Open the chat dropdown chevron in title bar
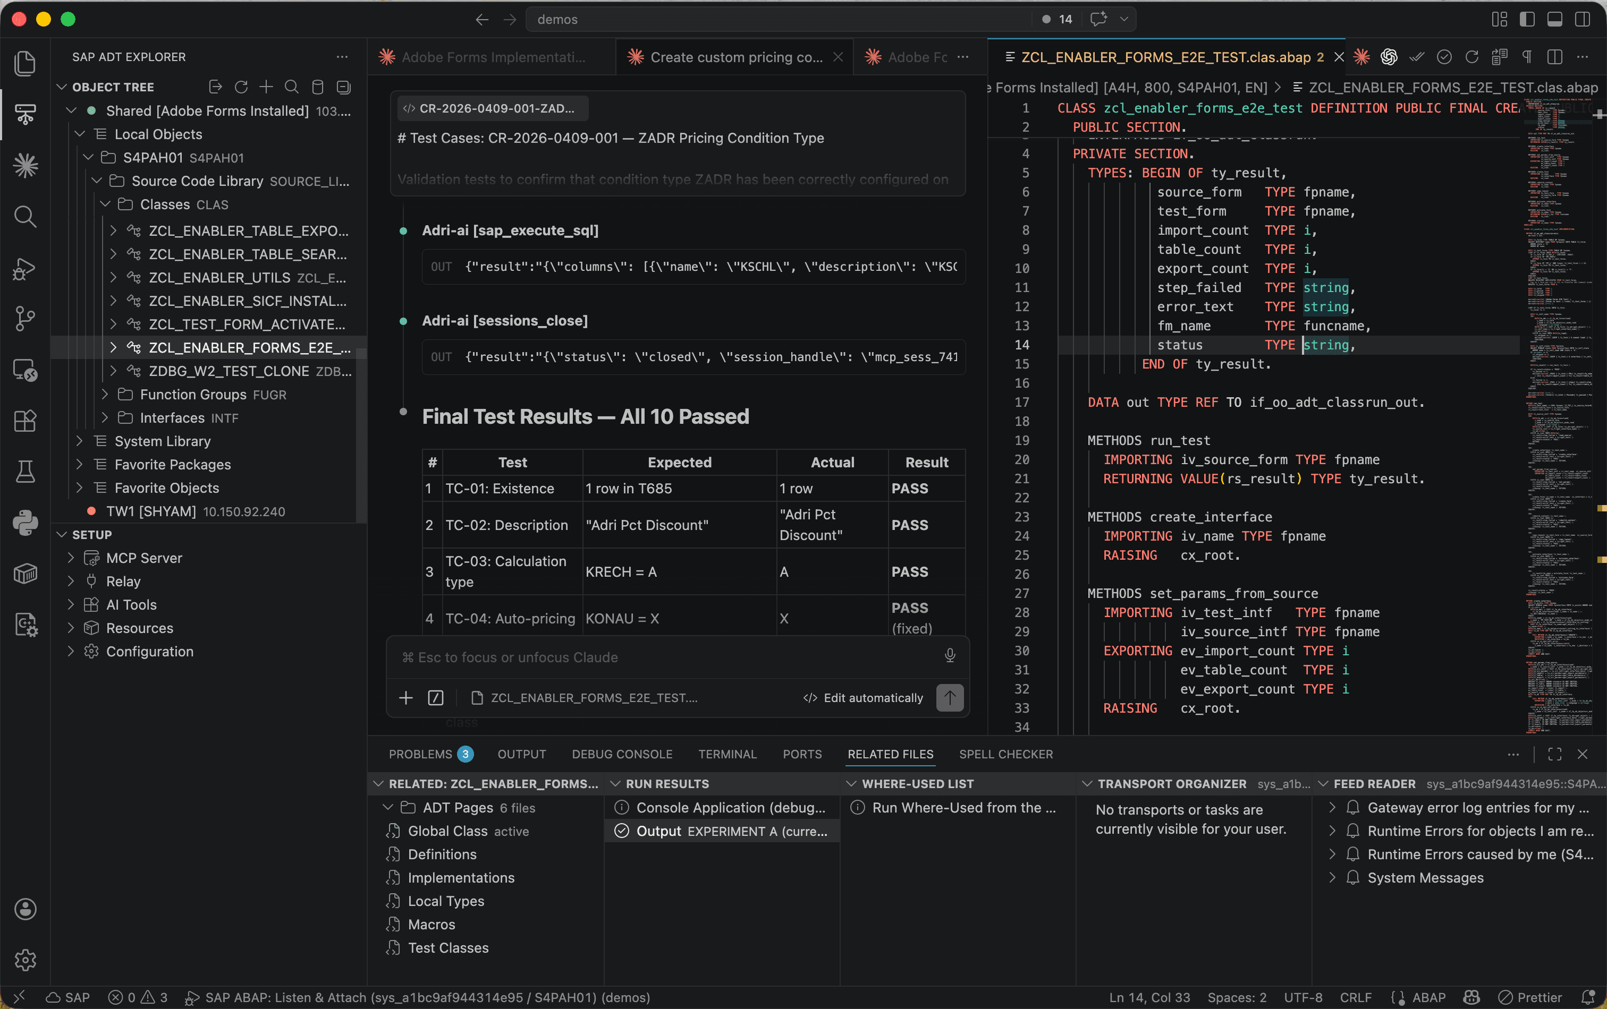Image resolution: width=1607 pixels, height=1009 pixels. (1124, 19)
